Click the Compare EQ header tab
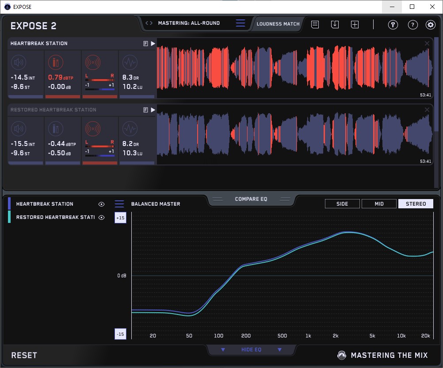 (251, 199)
